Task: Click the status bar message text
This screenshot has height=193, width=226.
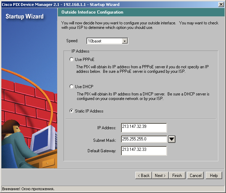Action: point(28,189)
